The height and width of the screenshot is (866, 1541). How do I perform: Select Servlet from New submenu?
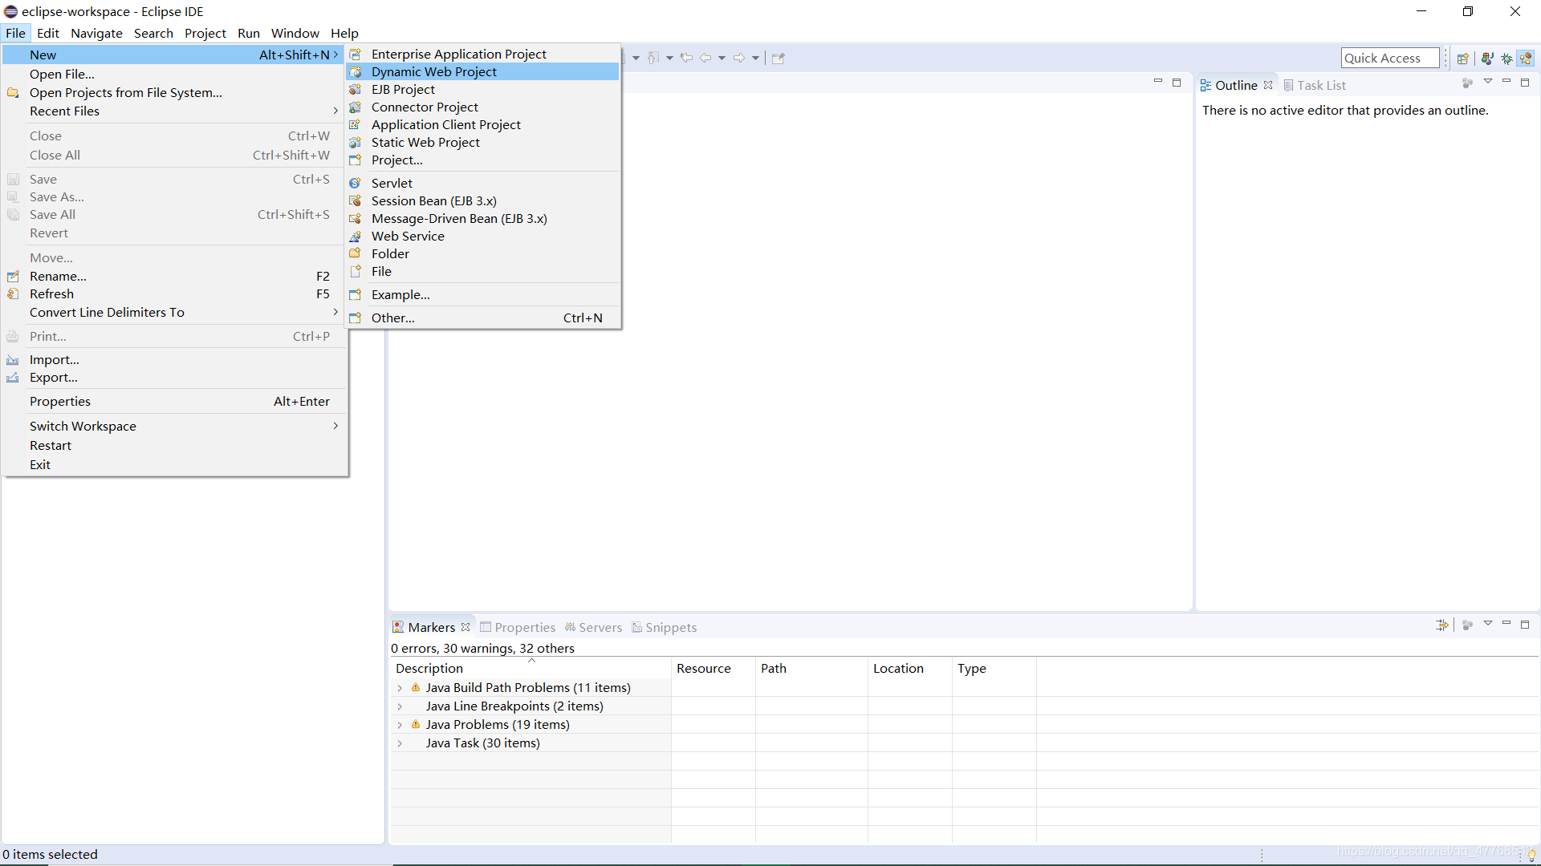[x=392, y=184]
